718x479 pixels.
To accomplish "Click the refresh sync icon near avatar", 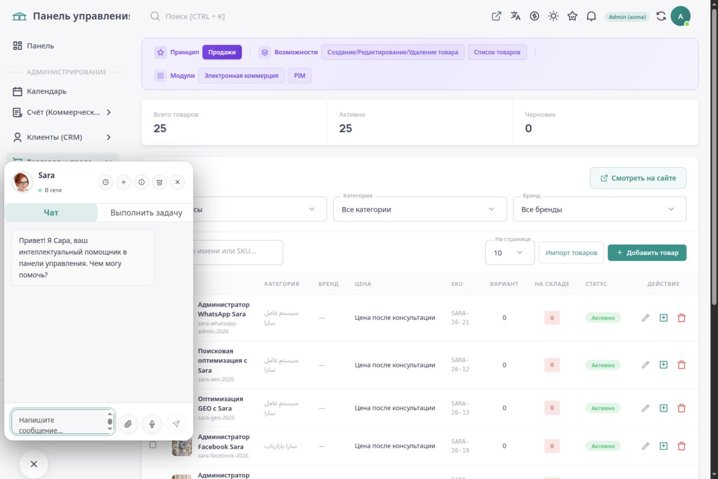I will 661,16.
